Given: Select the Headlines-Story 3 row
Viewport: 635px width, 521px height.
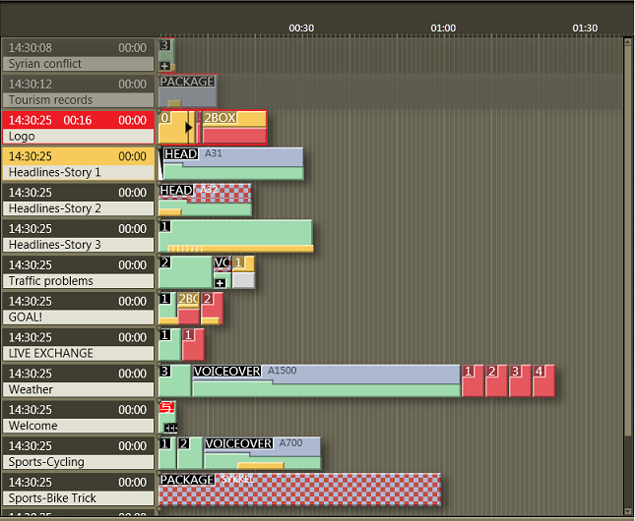Looking at the screenshot, I should (x=78, y=236).
